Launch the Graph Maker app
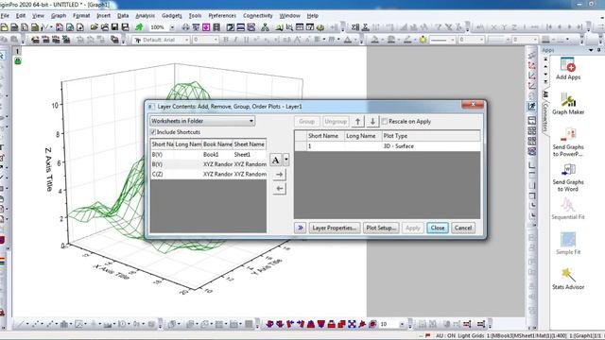The width and height of the screenshot is (605, 340). [x=568, y=104]
